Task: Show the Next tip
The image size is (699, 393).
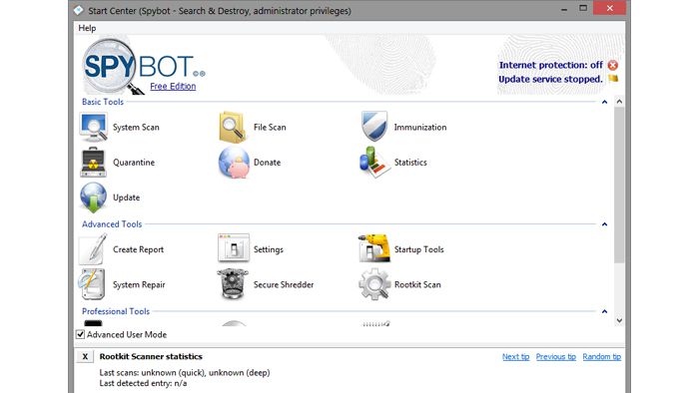Action: tap(516, 356)
